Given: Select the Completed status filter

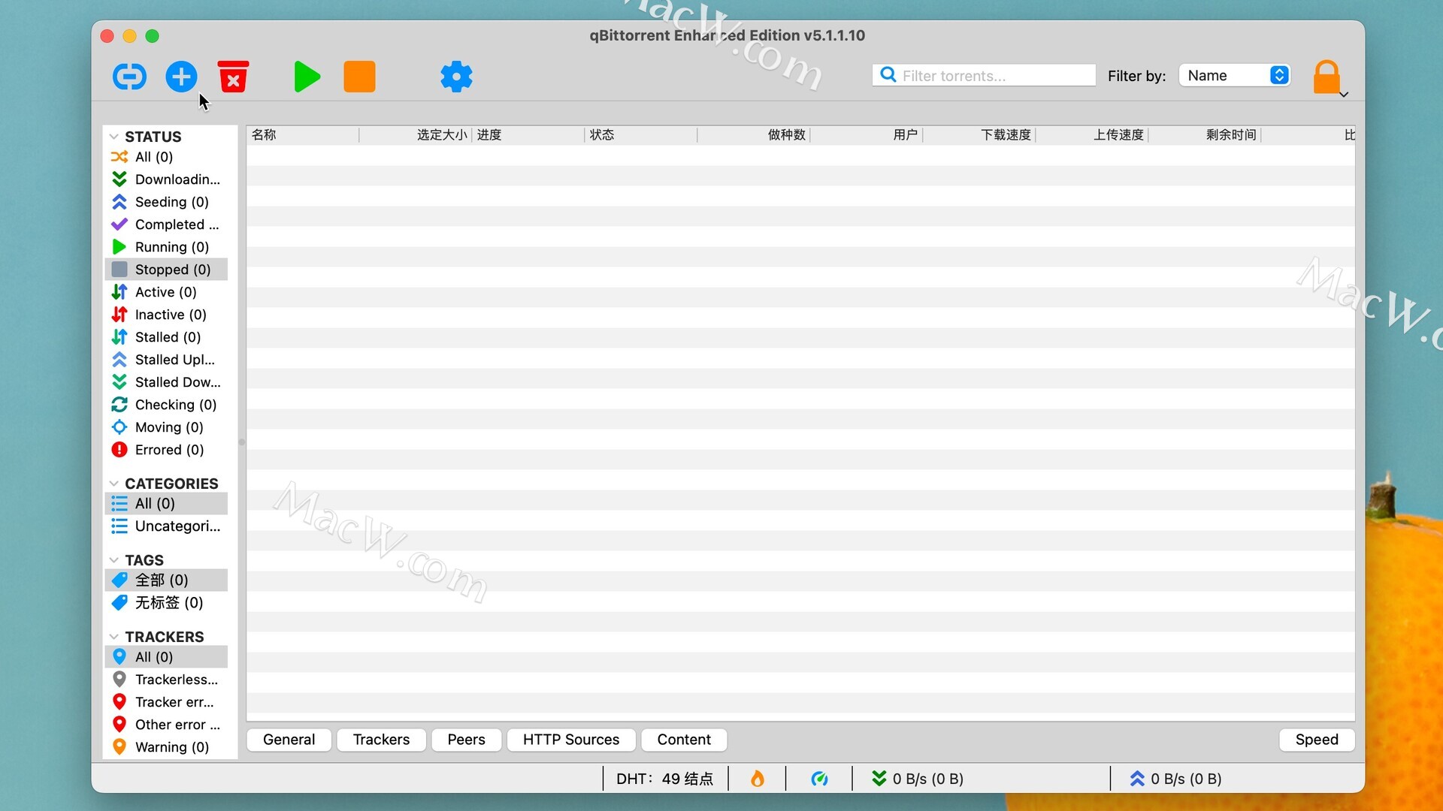Looking at the screenshot, I should coord(166,225).
